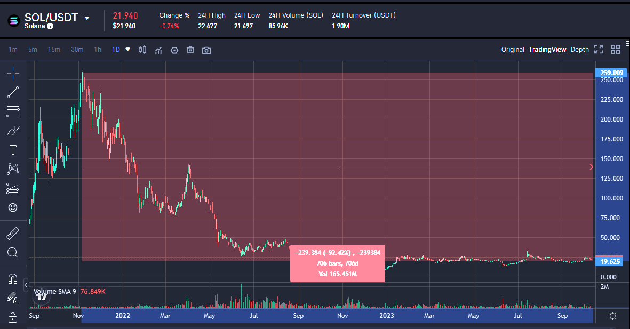Click the Solana info icon
The width and height of the screenshot is (630, 329).
coord(50,26)
